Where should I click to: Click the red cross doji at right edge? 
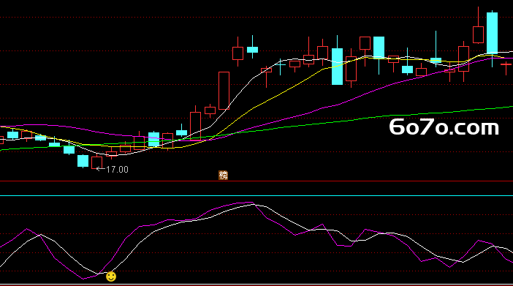pyautogui.click(x=506, y=64)
